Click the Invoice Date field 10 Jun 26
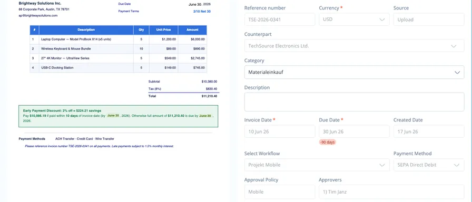This screenshot has width=472, height=202. click(280, 132)
